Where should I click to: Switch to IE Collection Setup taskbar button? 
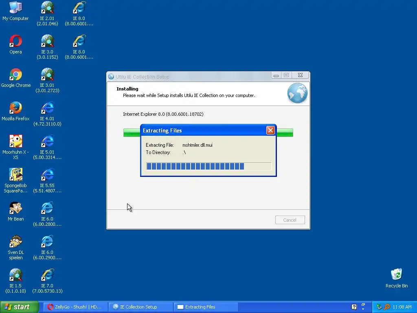click(x=140, y=307)
